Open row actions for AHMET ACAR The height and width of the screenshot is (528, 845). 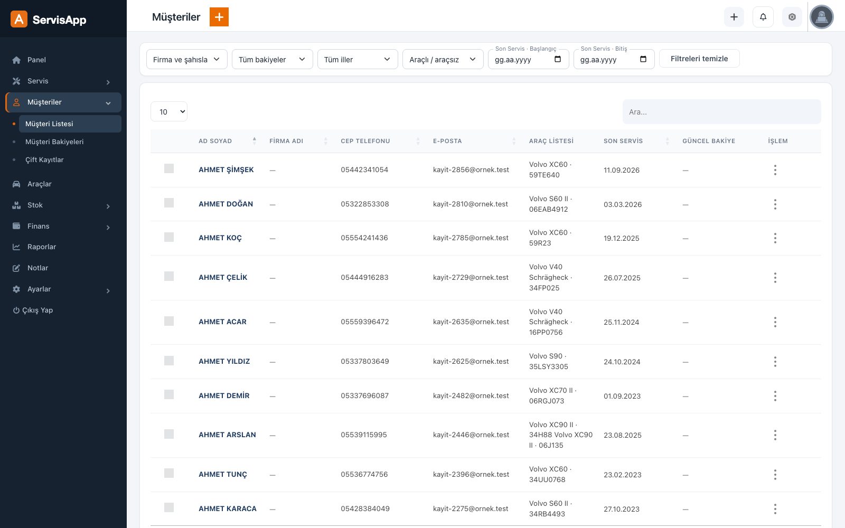pos(775,322)
